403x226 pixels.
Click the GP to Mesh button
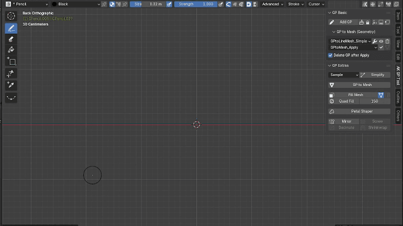359,85
